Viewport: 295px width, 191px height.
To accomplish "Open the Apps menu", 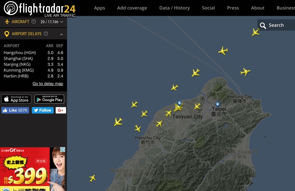I will [99, 8].
